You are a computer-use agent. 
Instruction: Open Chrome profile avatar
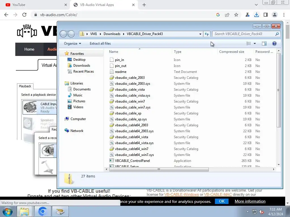[275, 15]
